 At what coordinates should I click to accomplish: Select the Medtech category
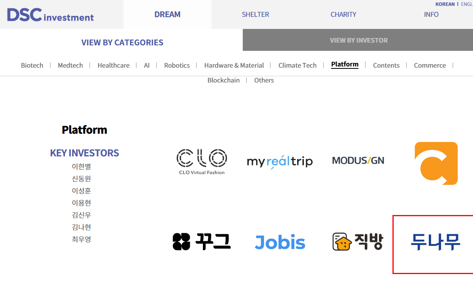(x=70, y=65)
